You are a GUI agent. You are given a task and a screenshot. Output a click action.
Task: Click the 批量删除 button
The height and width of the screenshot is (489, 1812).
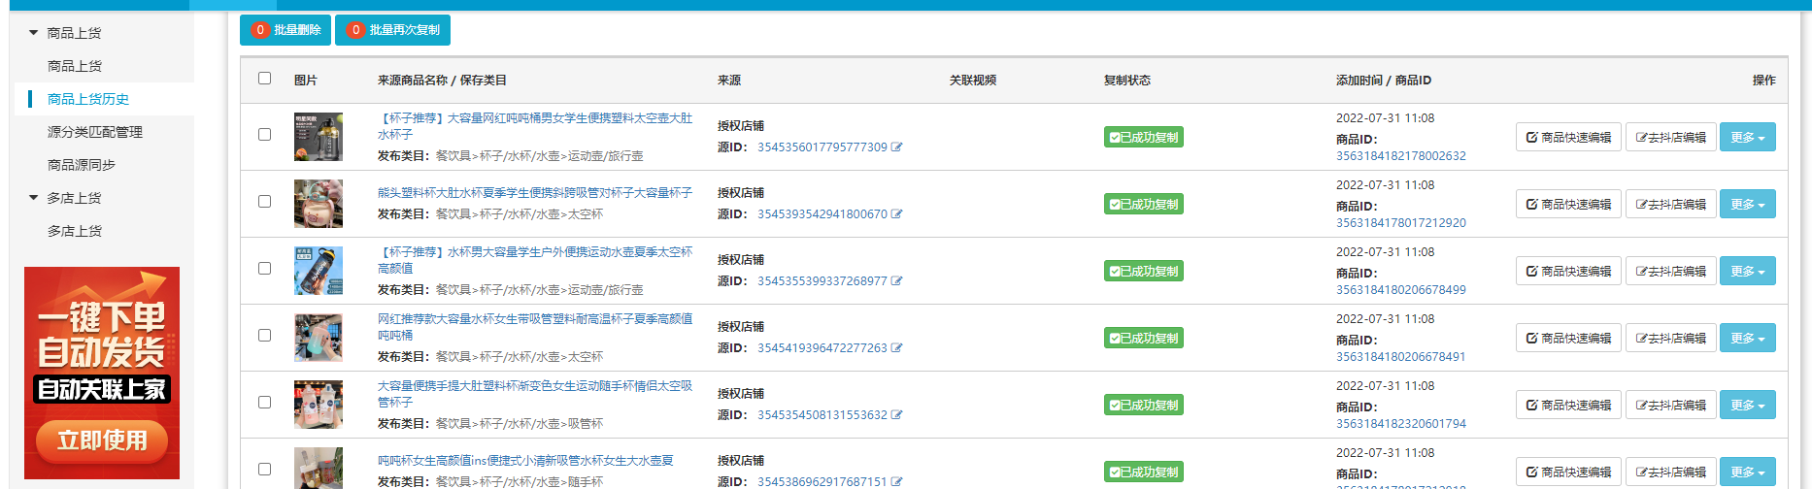(x=285, y=30)
